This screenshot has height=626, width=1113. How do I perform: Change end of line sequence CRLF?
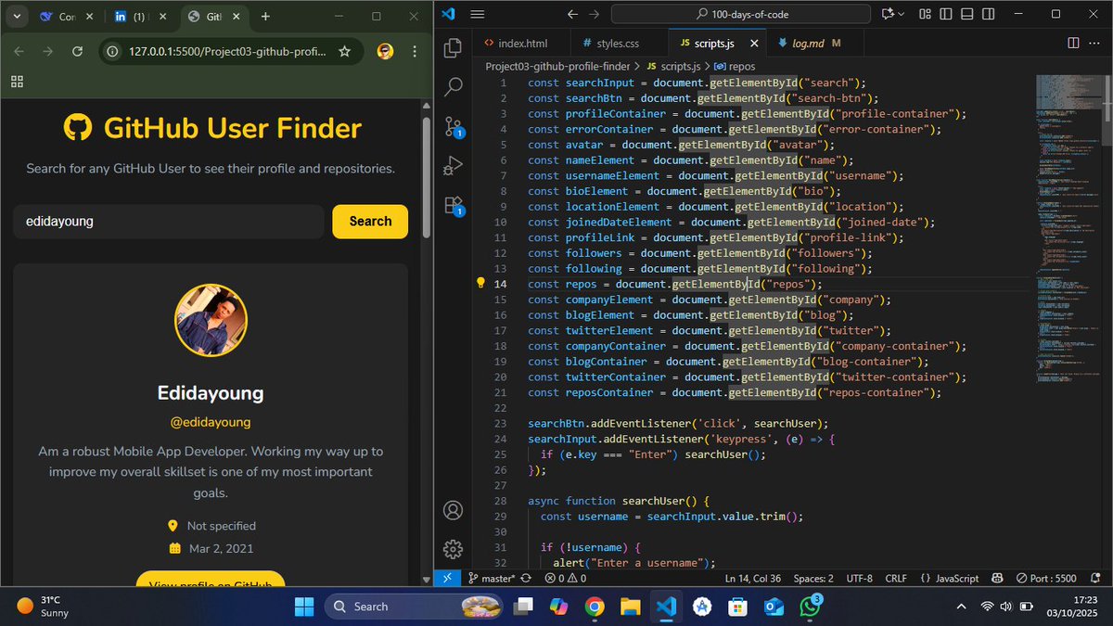click(896, 578)
